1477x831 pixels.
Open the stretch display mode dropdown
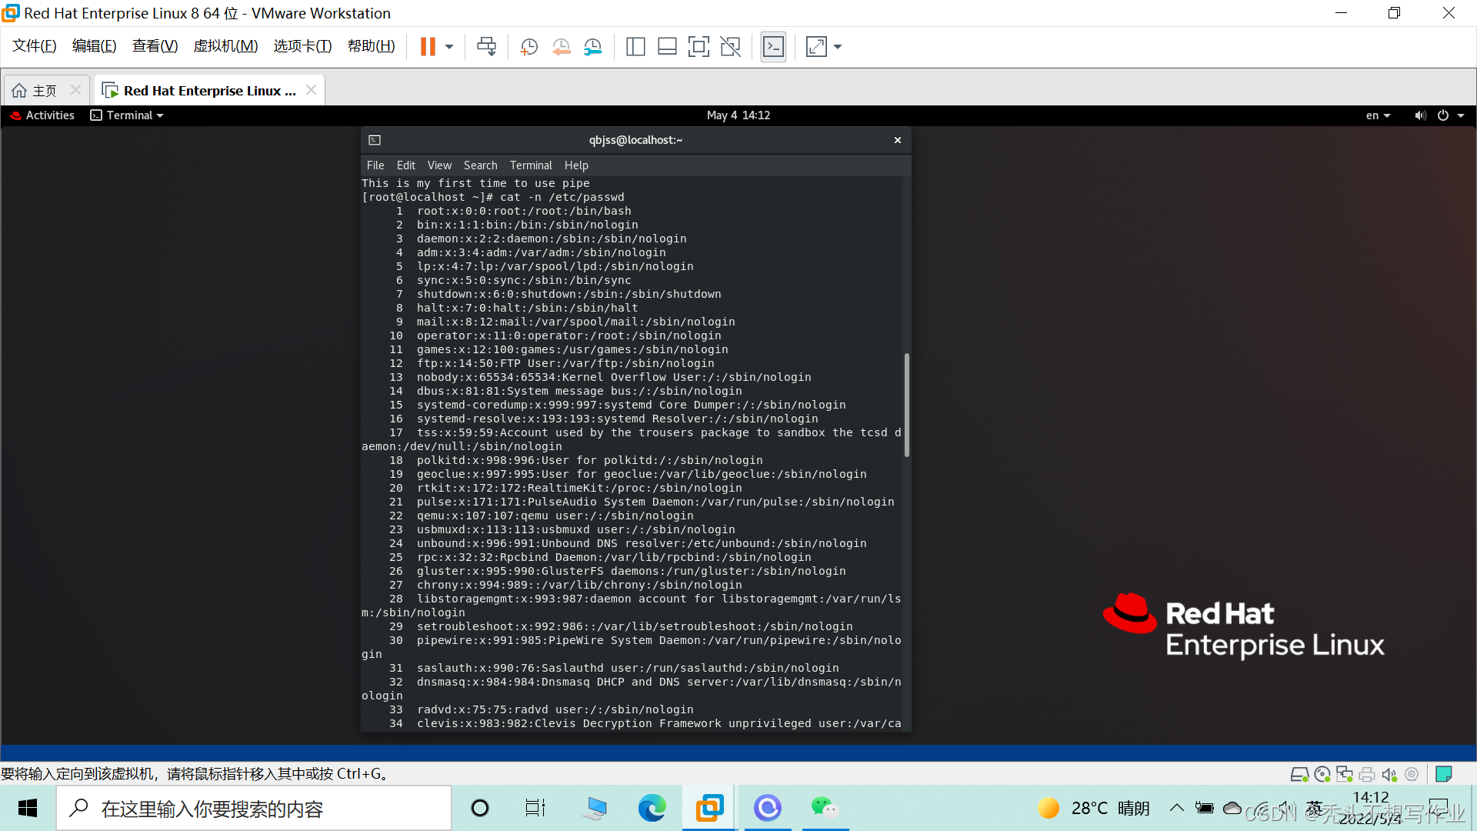point(835,46)
